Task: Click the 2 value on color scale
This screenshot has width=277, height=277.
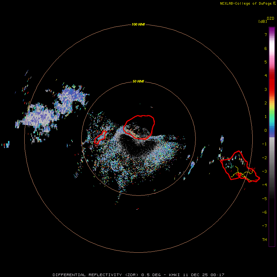Action: pos(266,103)
